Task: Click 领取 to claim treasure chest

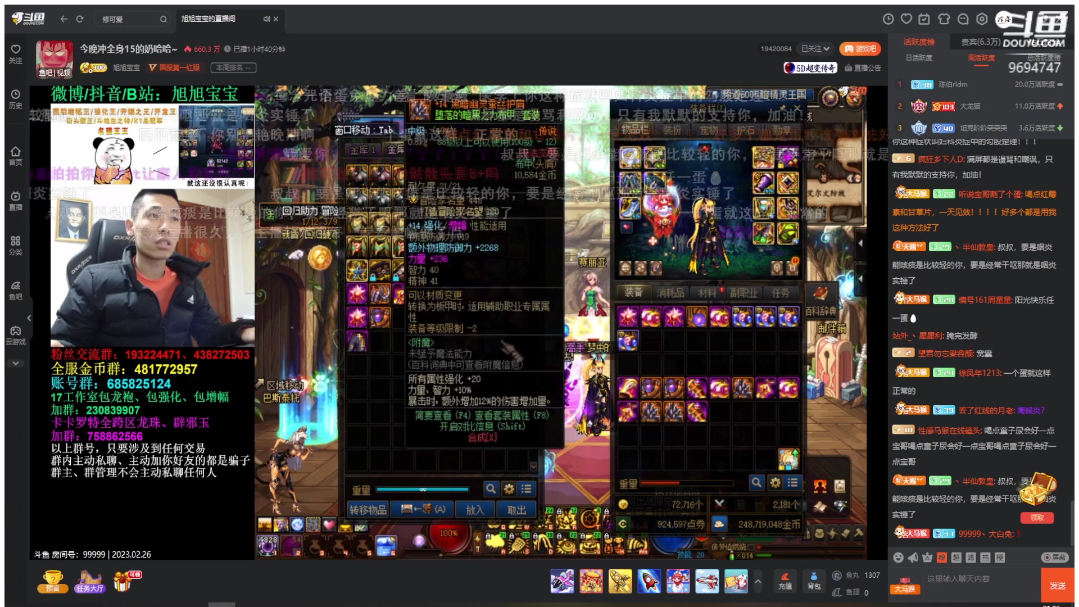Action: click(x=1037, y=518)
